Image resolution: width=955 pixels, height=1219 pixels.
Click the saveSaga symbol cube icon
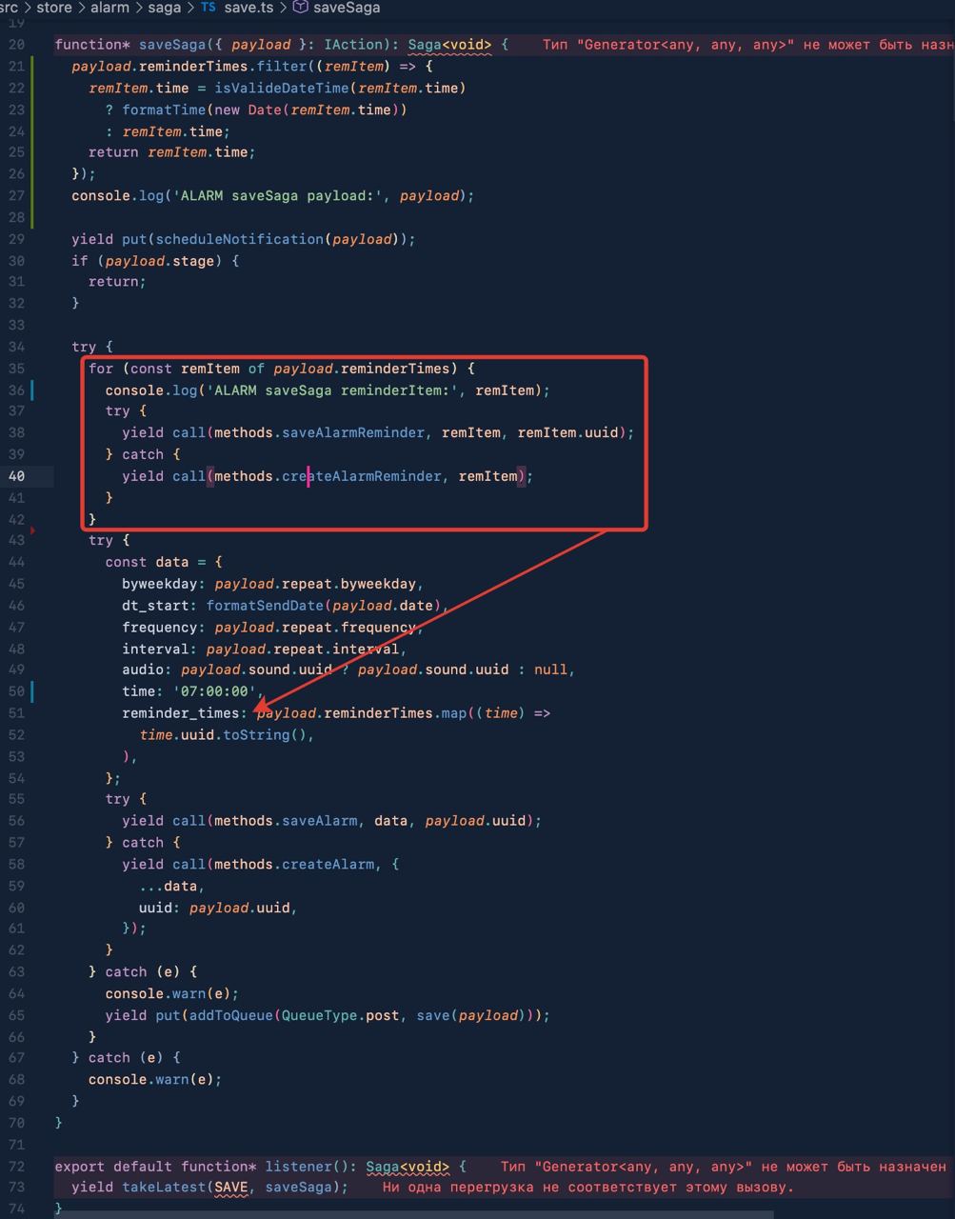[301, 8]
